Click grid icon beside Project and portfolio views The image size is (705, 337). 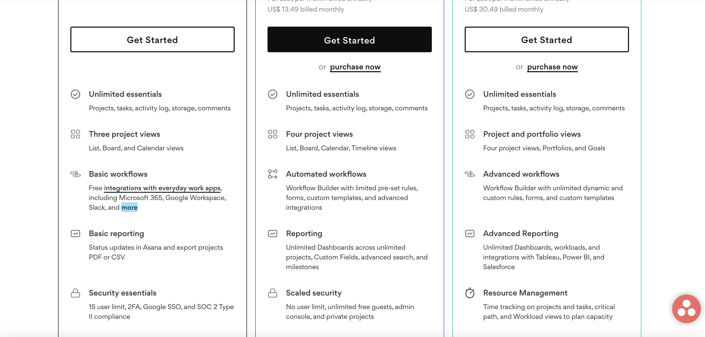pyautogui.click(x=470, y=134)
